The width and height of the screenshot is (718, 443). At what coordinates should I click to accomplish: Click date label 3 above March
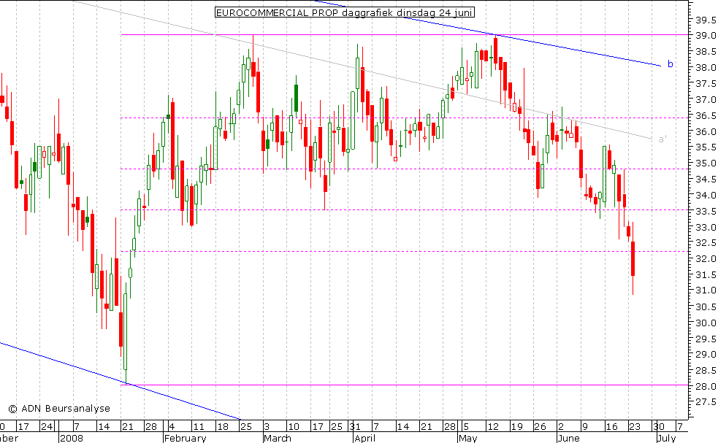point(267,426)
